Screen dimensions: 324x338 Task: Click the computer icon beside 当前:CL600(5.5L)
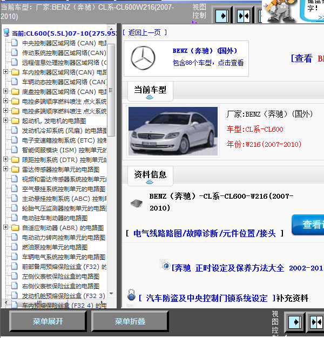point(6,33)
